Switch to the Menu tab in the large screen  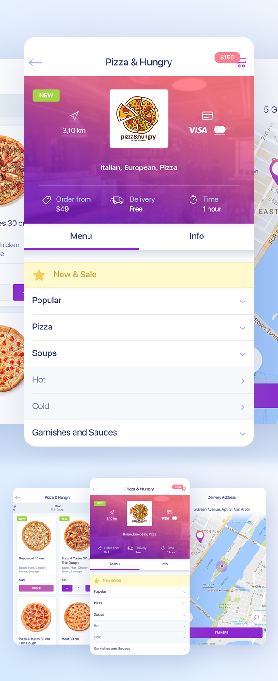click(81, 236)
